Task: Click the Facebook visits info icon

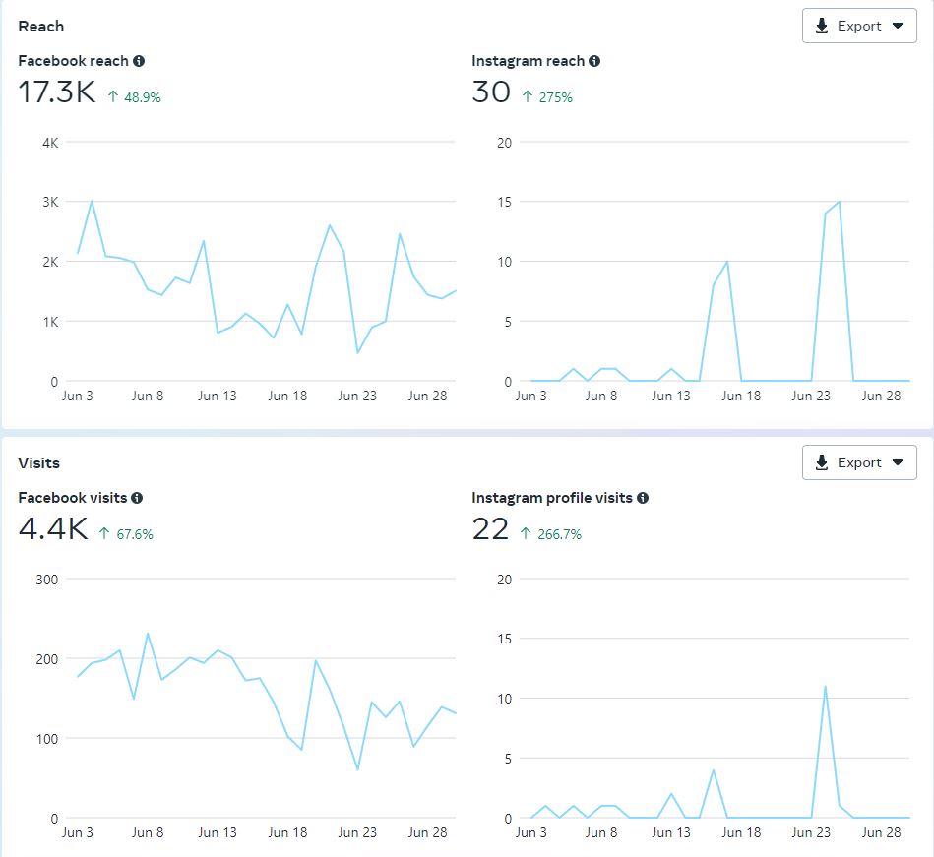Action: click(x=137, y=498)
